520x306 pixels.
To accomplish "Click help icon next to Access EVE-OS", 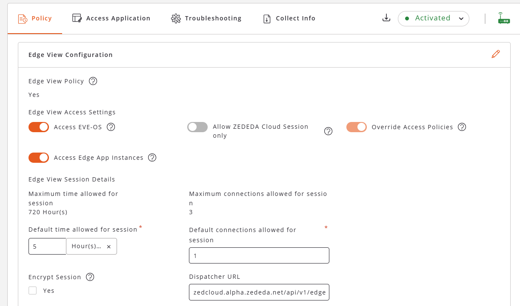I will point(111,127).
